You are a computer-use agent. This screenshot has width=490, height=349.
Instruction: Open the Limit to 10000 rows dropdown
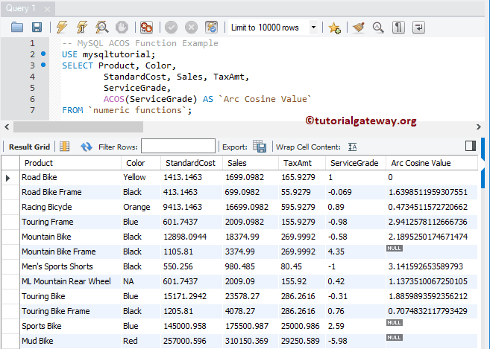(x=313, y=28)
